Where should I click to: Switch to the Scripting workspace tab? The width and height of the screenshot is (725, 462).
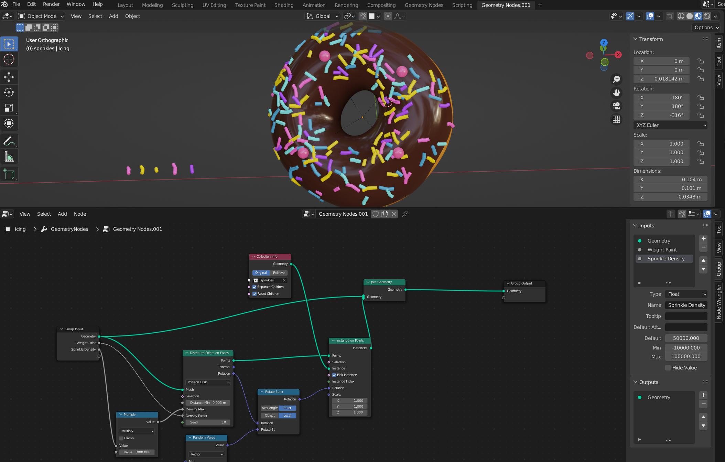pyautogui.click(x=462, y=5)
